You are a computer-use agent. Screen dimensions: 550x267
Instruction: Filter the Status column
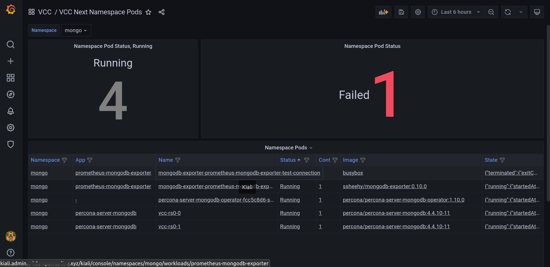coord(306,160)
